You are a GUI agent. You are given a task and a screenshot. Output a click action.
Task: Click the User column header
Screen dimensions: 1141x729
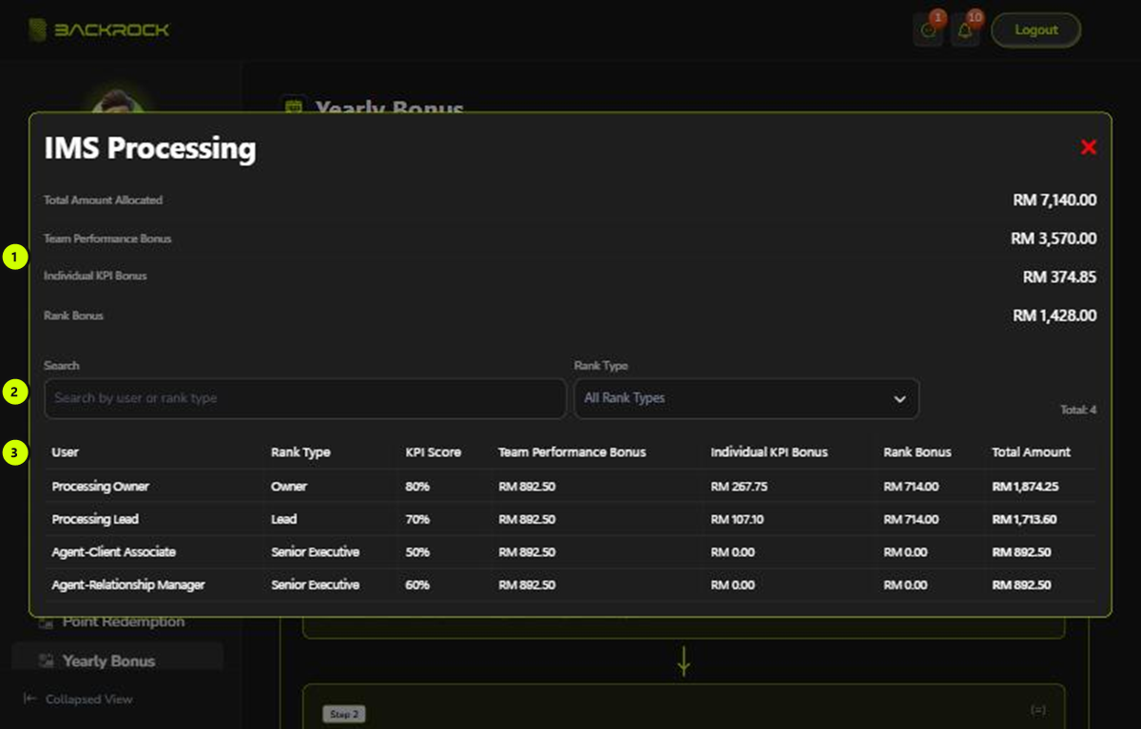click(66, 452)
